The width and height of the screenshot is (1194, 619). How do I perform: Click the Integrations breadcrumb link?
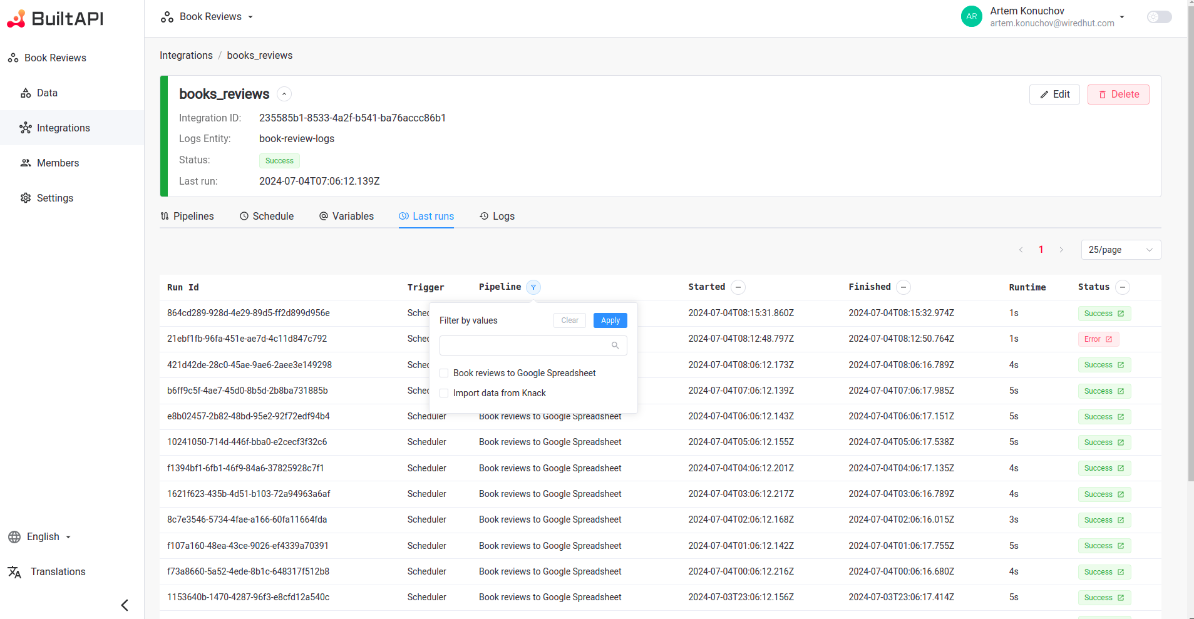(x=186, y=56)
